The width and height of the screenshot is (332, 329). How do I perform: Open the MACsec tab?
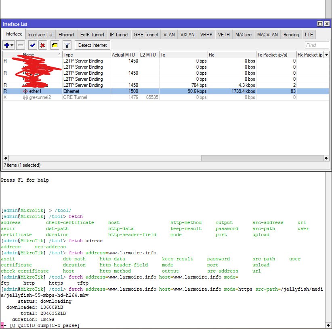(x=243, y=35)
